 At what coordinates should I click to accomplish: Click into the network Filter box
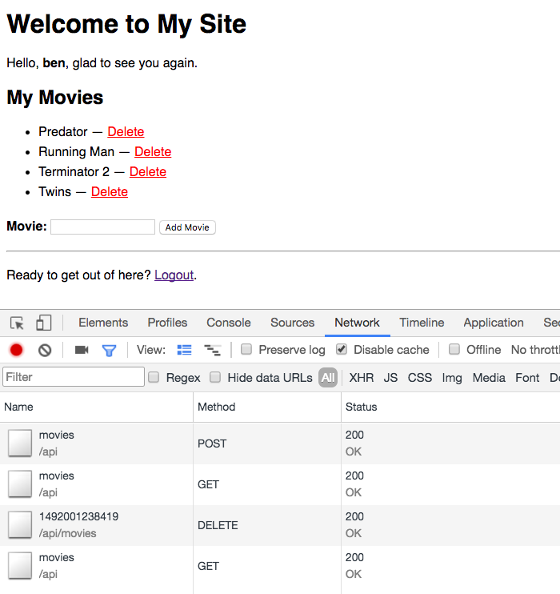click(74, 377)
